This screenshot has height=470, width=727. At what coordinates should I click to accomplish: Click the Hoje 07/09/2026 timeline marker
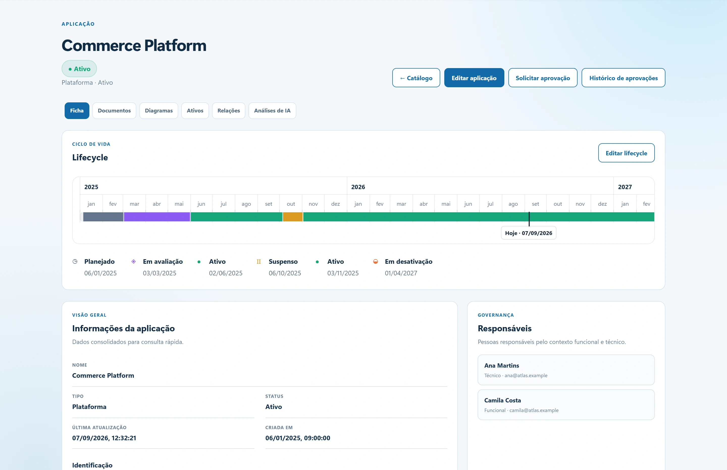tap(528, 233)
